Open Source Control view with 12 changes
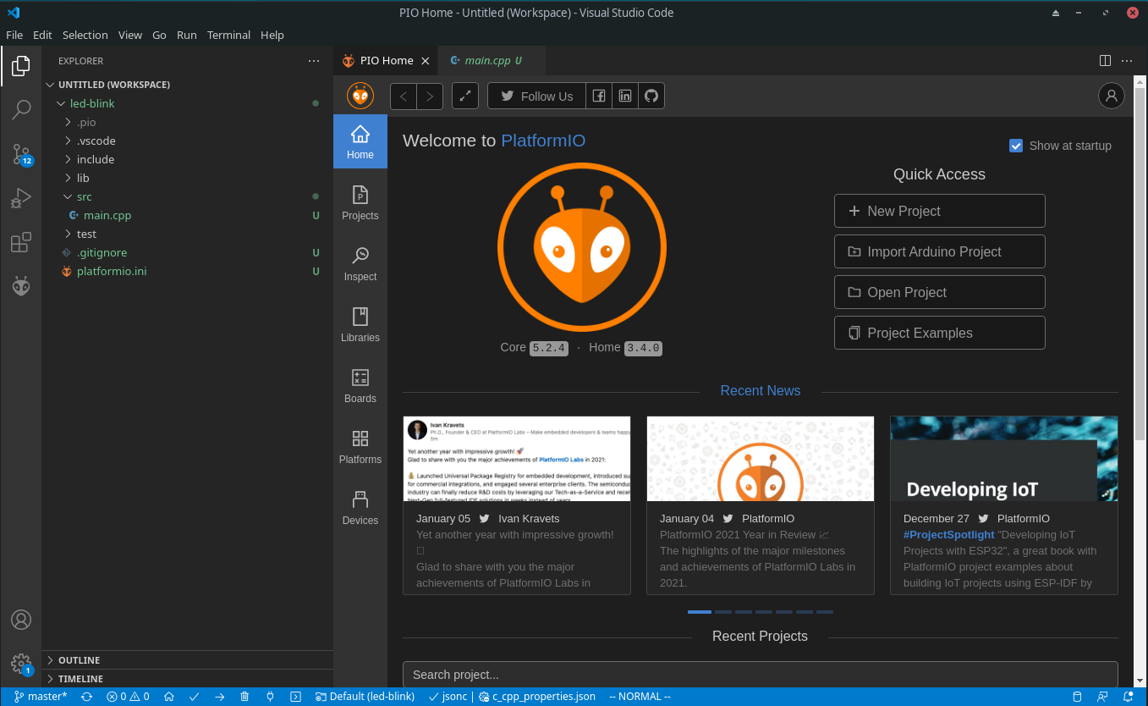Viewport: 1148px width, 706px height. (21, 154)
